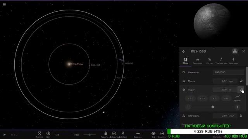Edit the Название field RGS-159D
Screen dimensions: 248x139
[228, 72]
